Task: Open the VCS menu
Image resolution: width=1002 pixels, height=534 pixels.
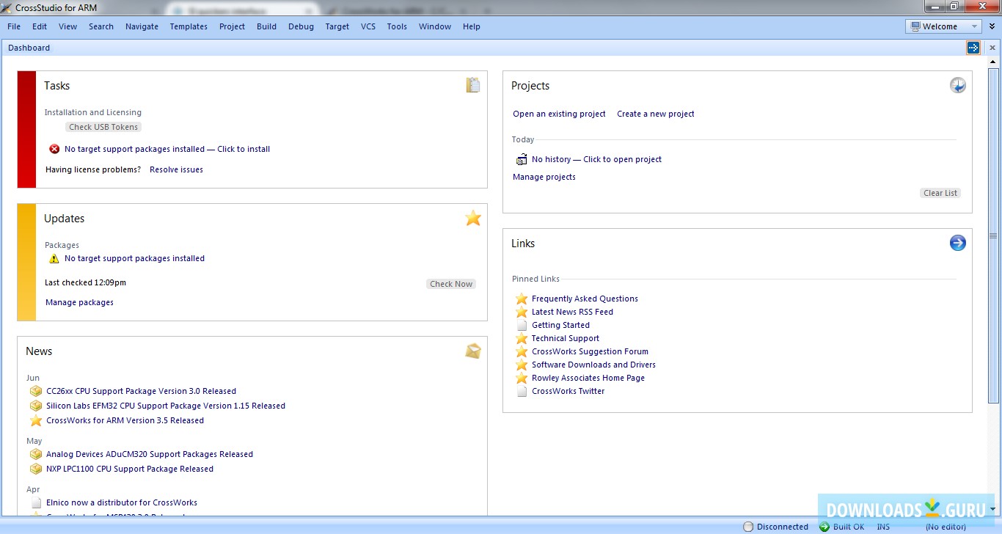Action: click(368, 26)
